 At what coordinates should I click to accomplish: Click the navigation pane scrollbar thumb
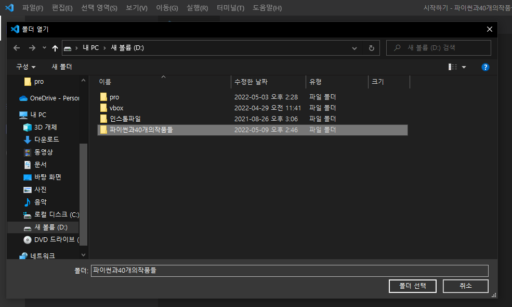pyautogui.click(x=83, y=195)
